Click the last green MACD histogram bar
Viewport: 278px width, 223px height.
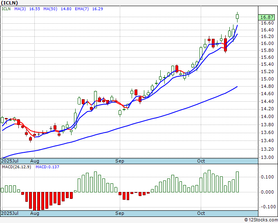237,182
